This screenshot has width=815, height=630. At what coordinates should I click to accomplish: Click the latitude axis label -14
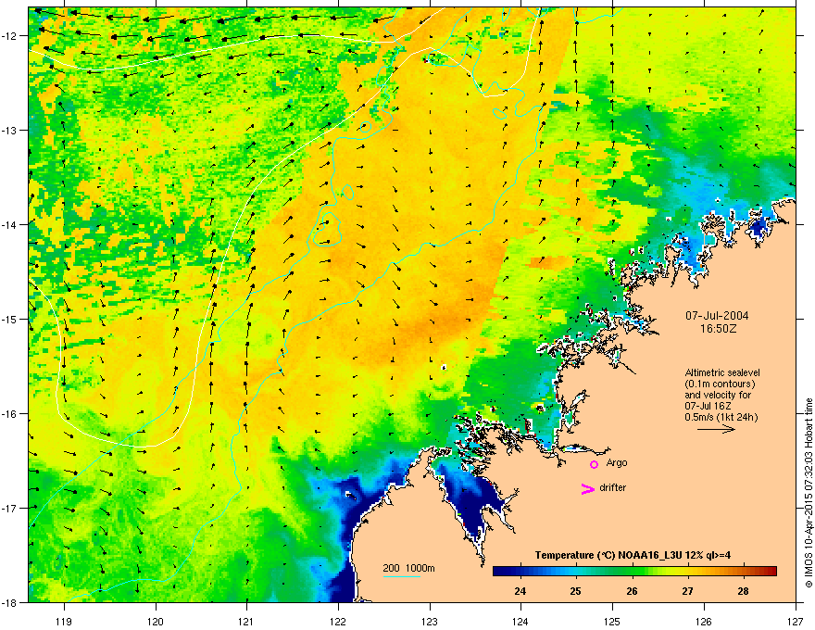[10, 225]
